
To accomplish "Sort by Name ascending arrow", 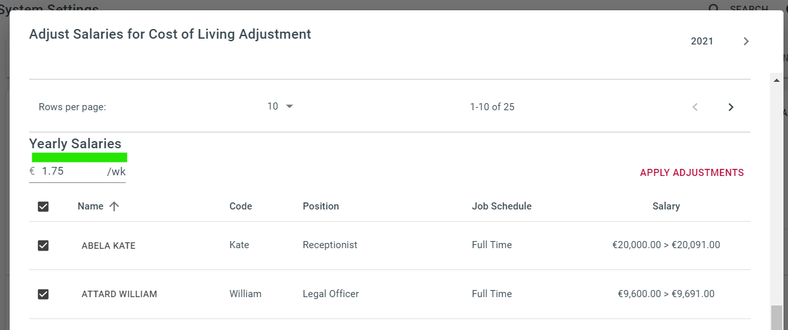I will coord(114,206).
